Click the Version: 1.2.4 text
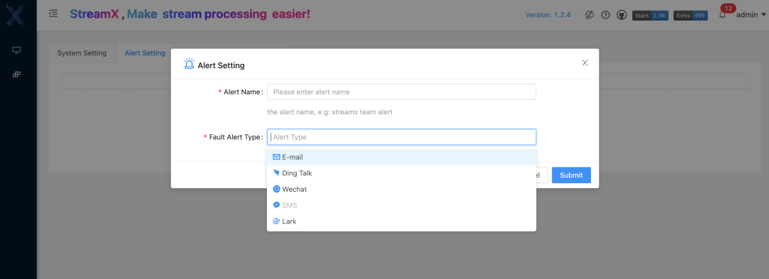769x279 pixels. click(548, 15)
